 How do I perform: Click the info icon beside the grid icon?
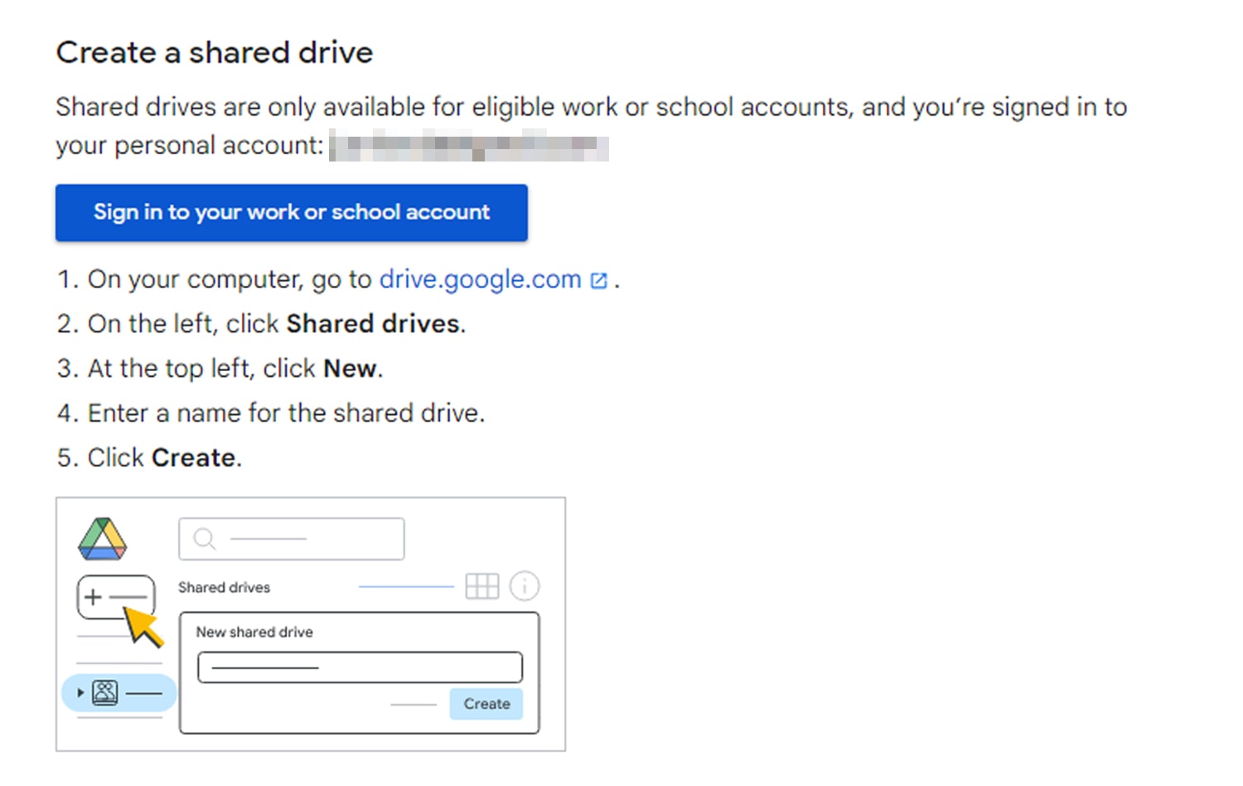click(x=525, y=586)
